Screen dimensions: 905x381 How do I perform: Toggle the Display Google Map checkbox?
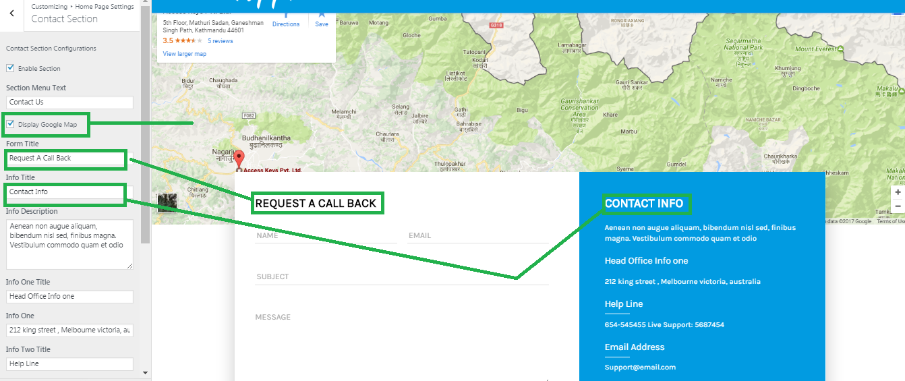click(10, 124)
